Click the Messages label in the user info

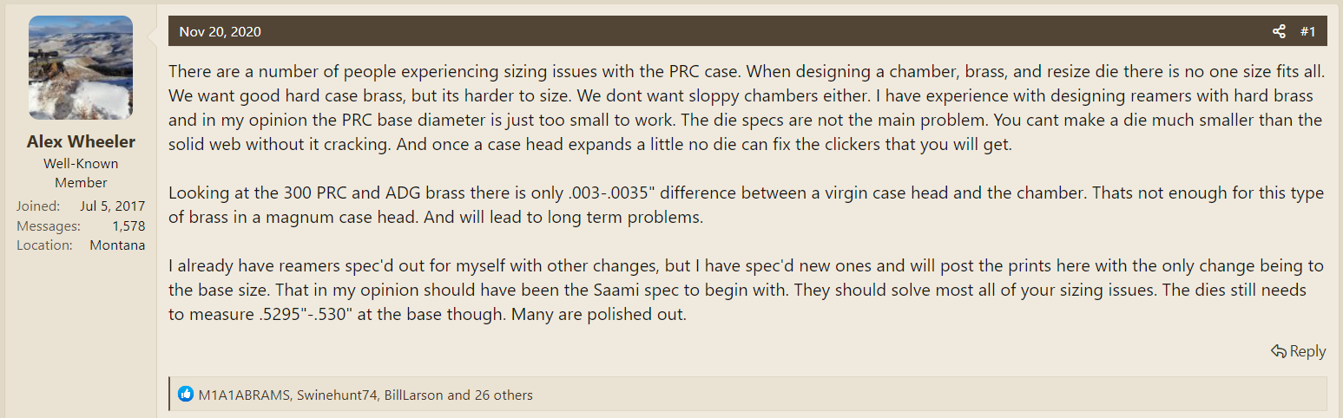(48, 226)
